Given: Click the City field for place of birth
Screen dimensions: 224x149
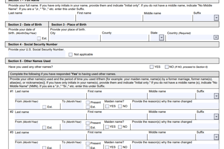Looking at the screenshot, I should [75, 38].
